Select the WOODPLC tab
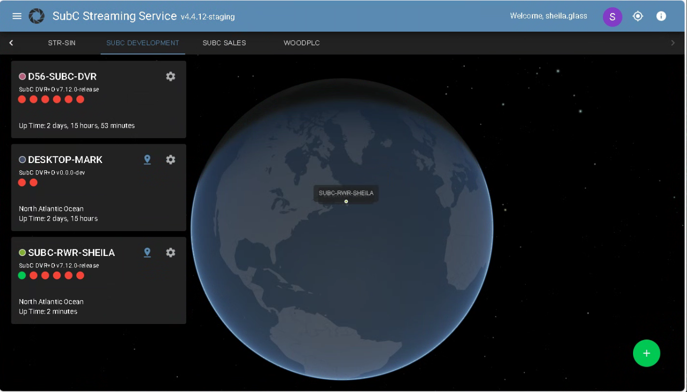This screenshot has width=687, height=392. (x=301, y=43)
